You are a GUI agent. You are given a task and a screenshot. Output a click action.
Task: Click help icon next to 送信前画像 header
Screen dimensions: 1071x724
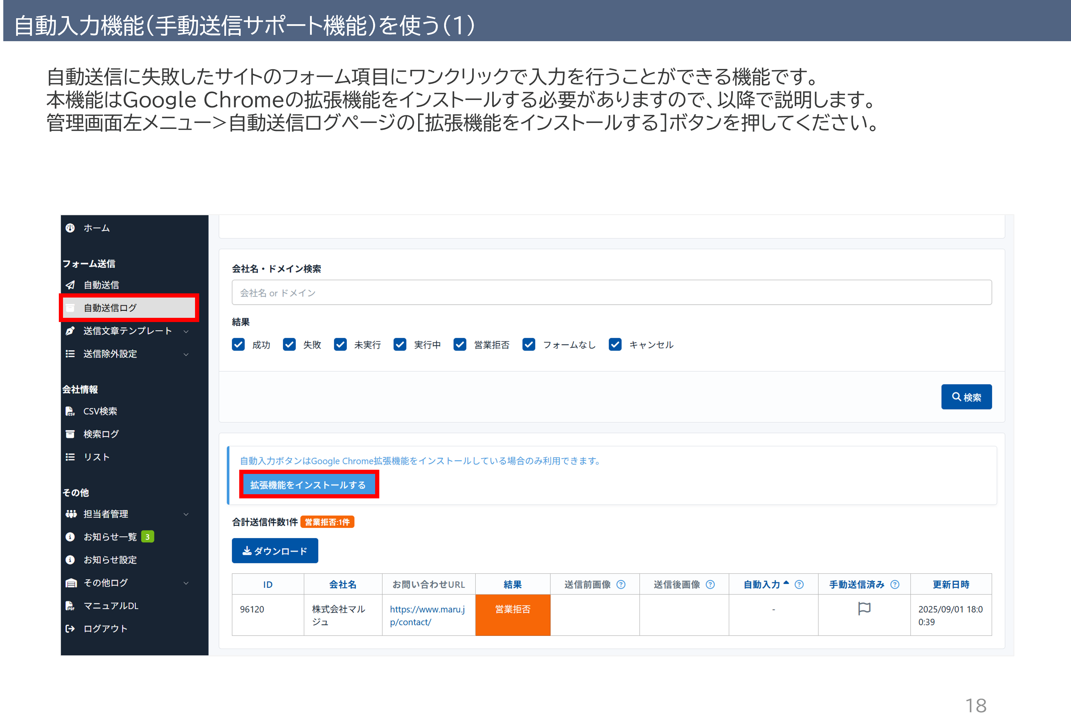point(621,584)
